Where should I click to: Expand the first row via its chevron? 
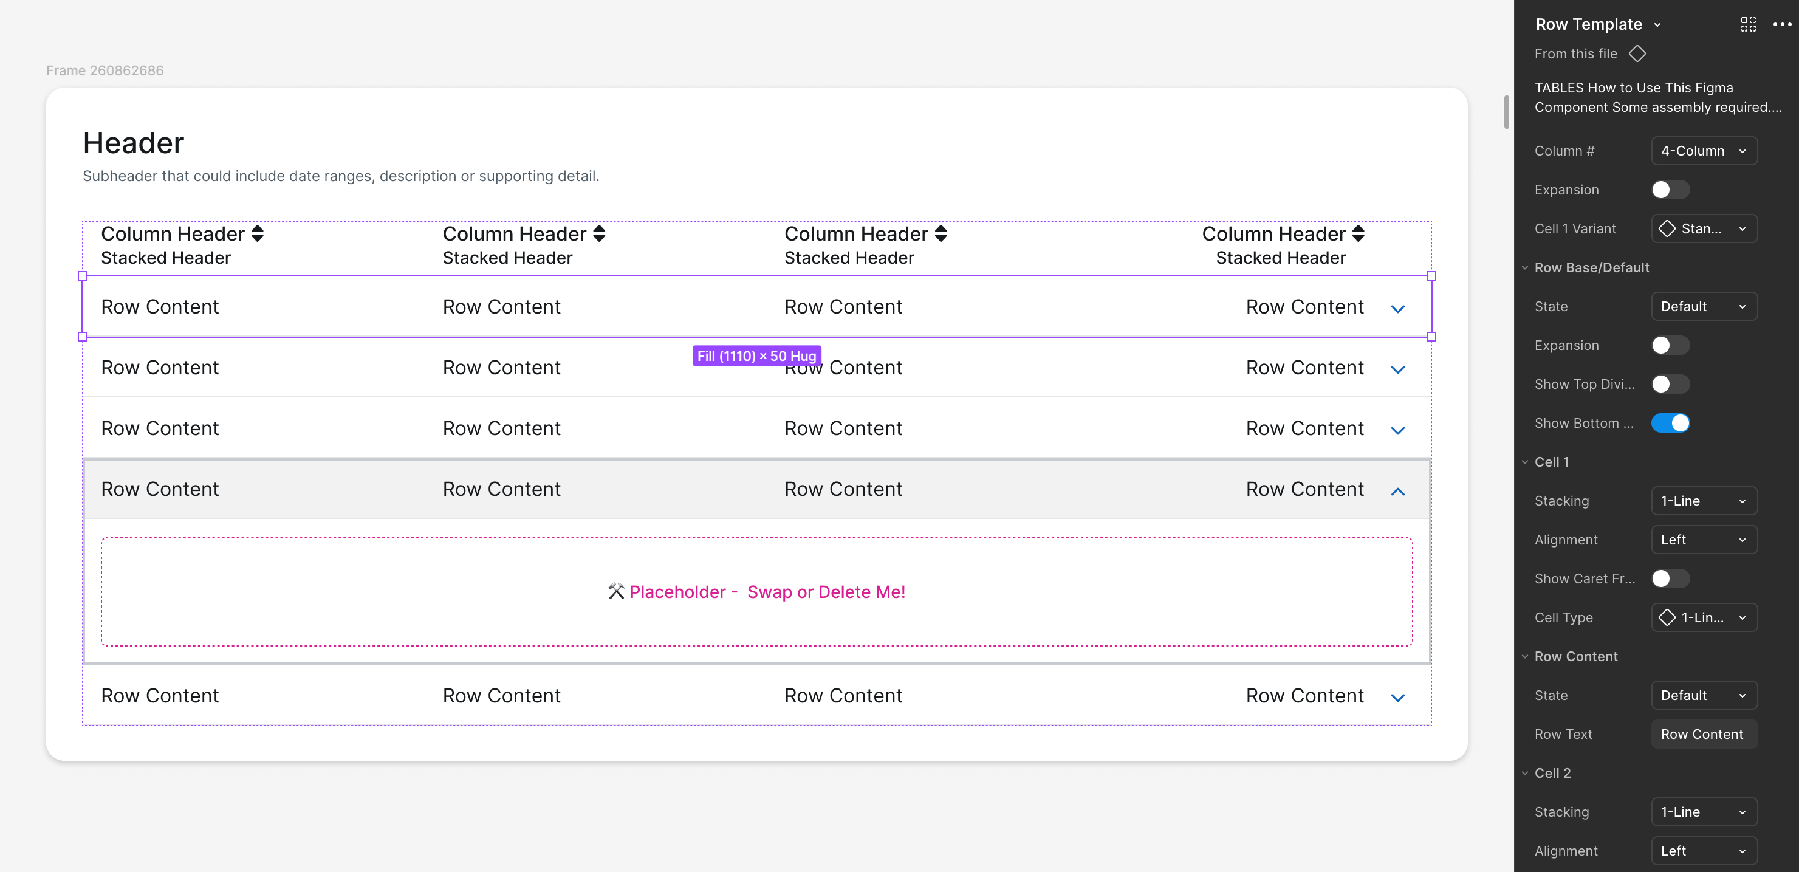[x=1397, y=309]
